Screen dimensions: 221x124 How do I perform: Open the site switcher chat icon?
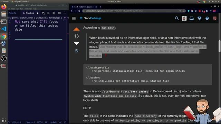click(x=215, y=18)
